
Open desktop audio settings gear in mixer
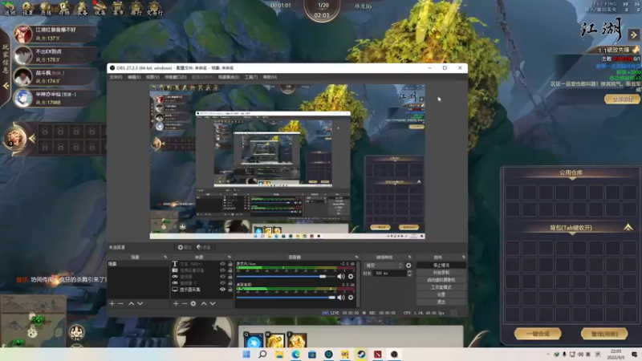(351, 297)
